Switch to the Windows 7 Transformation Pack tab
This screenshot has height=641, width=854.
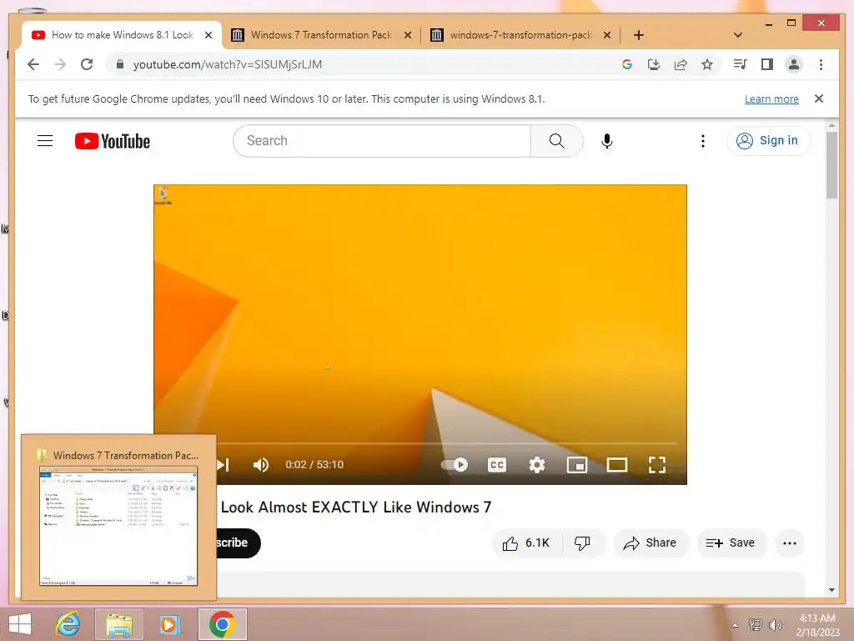(321, 35)
